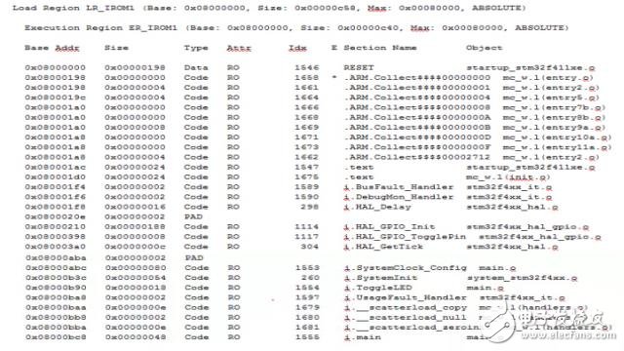Screen dimensions: 624x351
Task: Click the Base Addr column header
Action: (52, 48)
